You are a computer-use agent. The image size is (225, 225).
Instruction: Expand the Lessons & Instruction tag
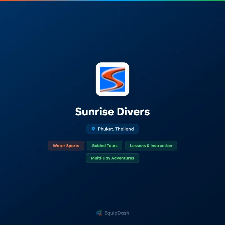(151, 146)
